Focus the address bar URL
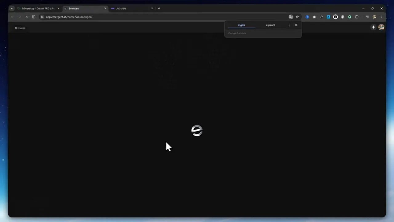The height and width of the screenshot is (222, 394). [x=69, y=17]
